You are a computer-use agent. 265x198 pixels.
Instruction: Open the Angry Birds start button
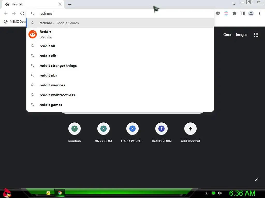7,193
